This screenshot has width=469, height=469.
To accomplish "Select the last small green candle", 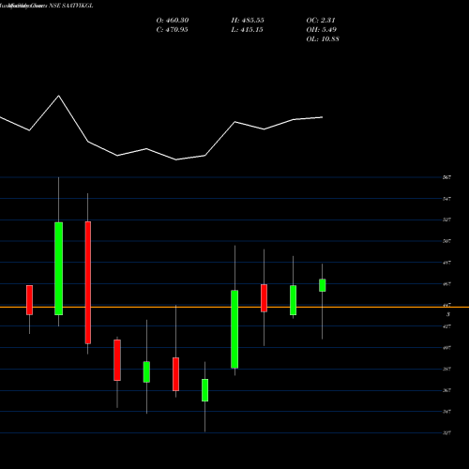I will pyautogui.click(x=323, y=285).
